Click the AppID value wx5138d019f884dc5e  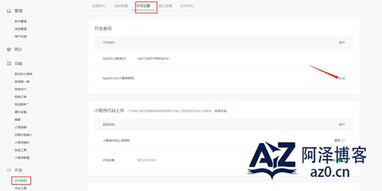coord(153,58)
